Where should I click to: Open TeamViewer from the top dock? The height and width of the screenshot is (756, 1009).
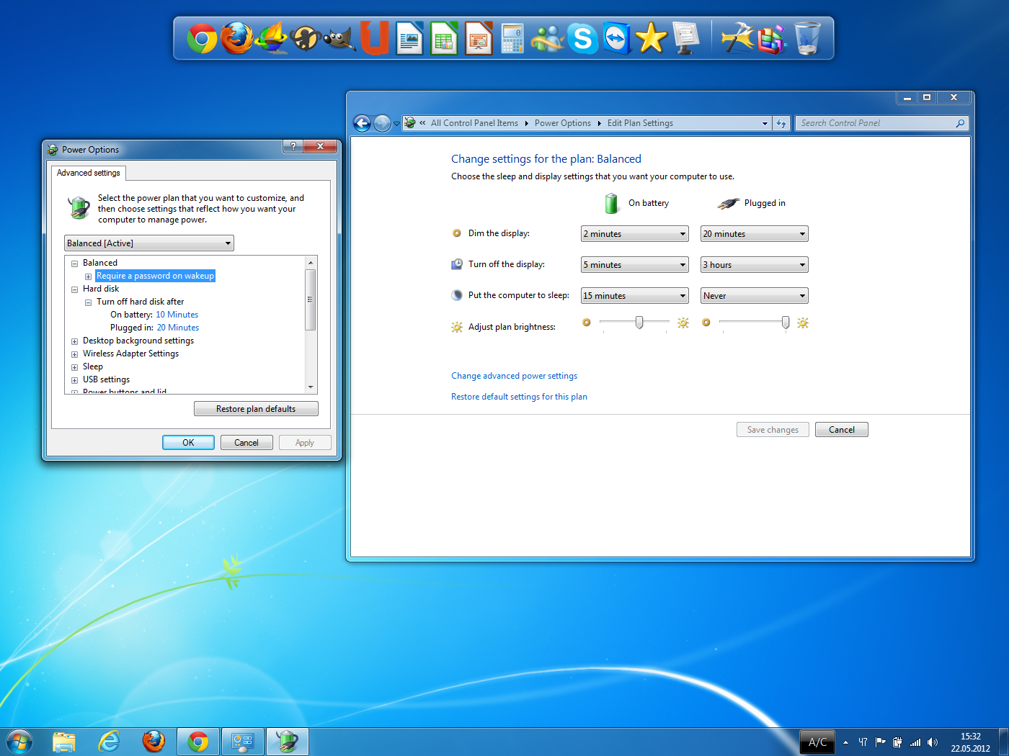pyautogui.click(x=616, y=38)
